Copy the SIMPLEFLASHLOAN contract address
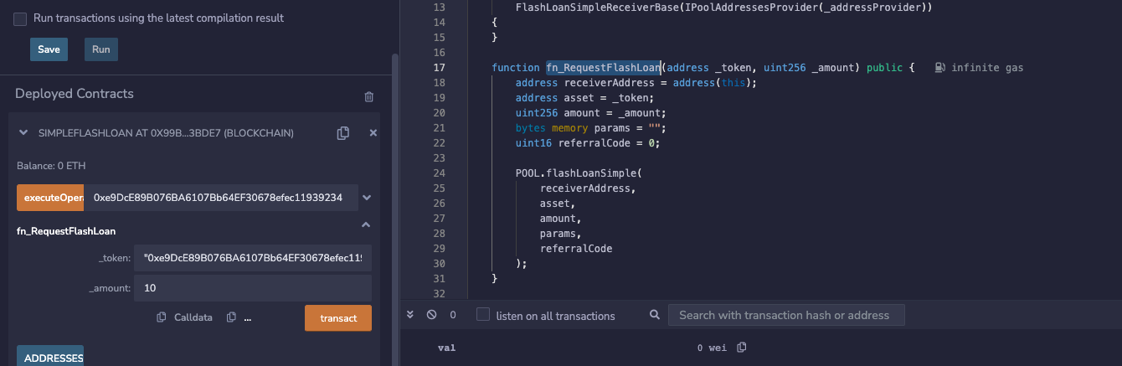 (342, 133)
